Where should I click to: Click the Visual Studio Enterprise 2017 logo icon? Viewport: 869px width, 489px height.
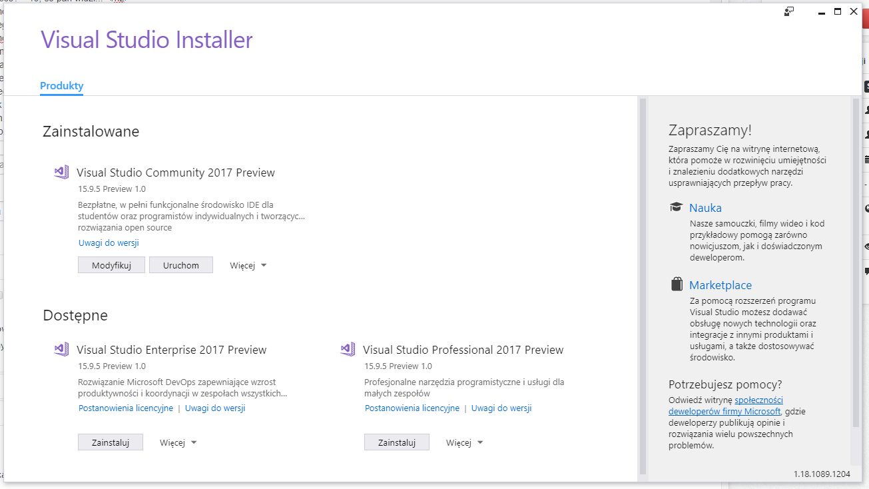click(x=61, y=349)
